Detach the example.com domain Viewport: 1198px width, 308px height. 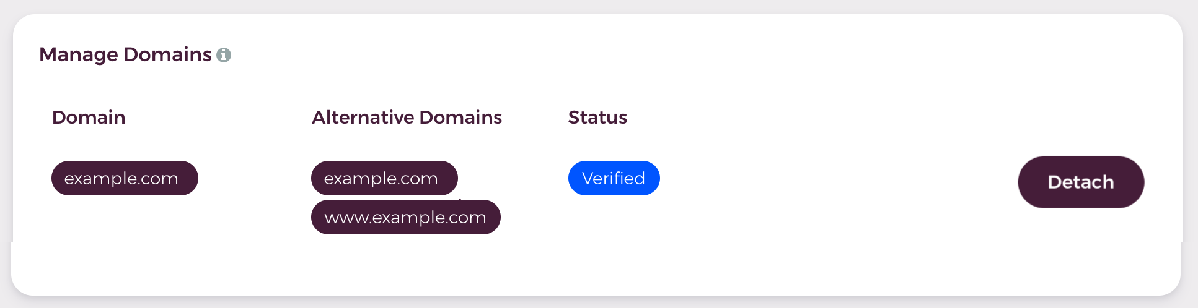pyautogui.click(x=1081, y=182)
